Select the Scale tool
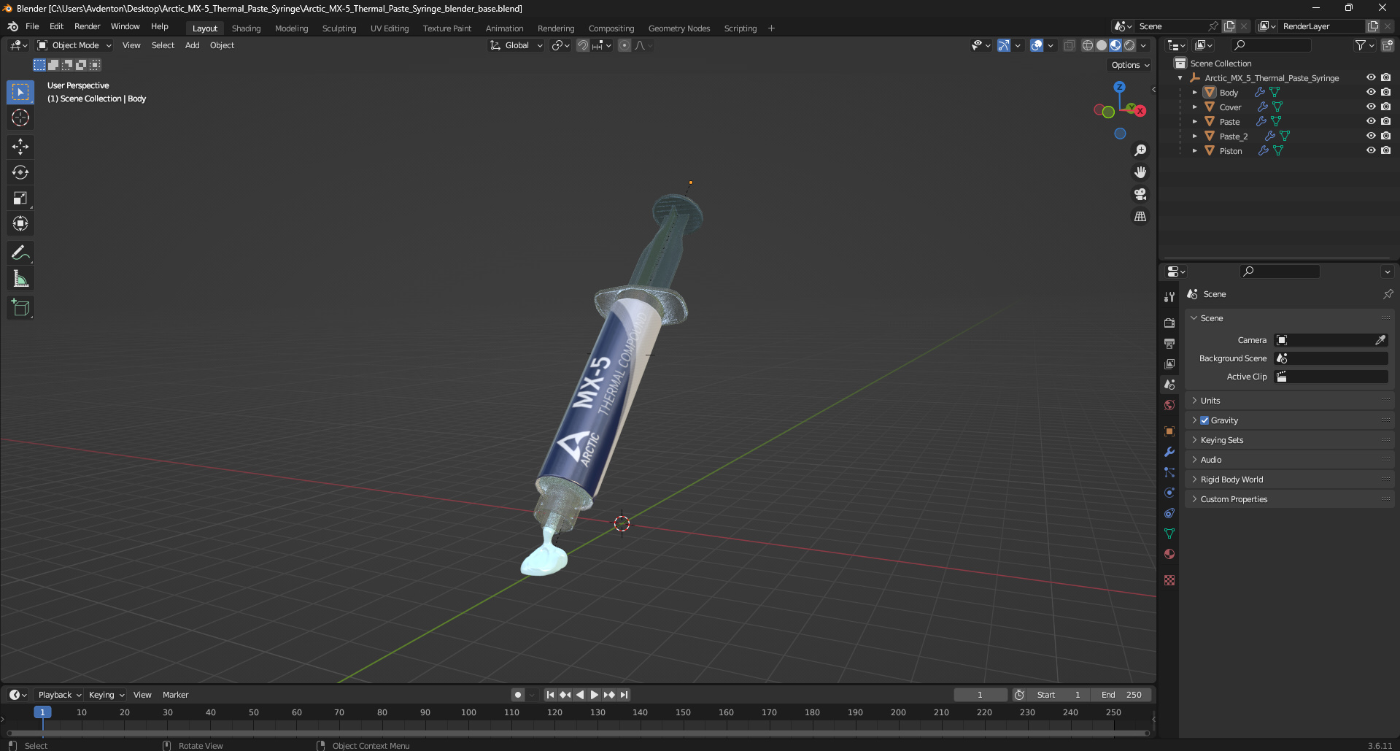Viewport: 1400px width, 751px height. pos(20,198)
